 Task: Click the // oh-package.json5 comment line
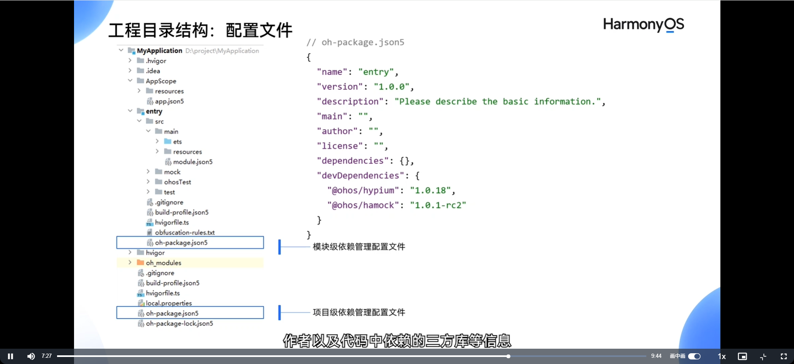point(355,42)
